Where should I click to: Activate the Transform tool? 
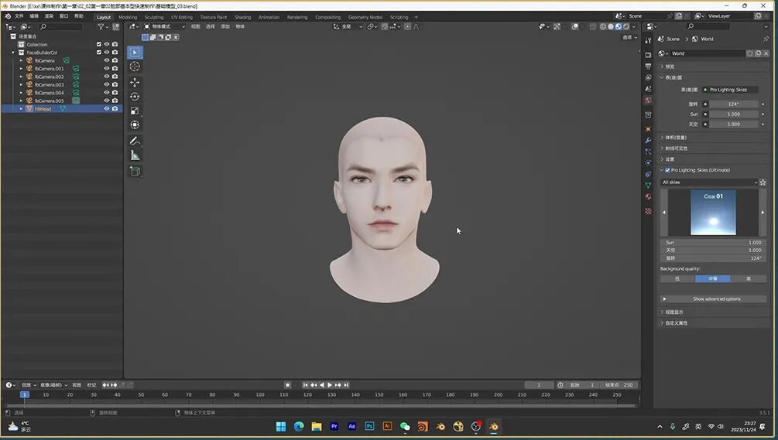(x=135, y=124)
